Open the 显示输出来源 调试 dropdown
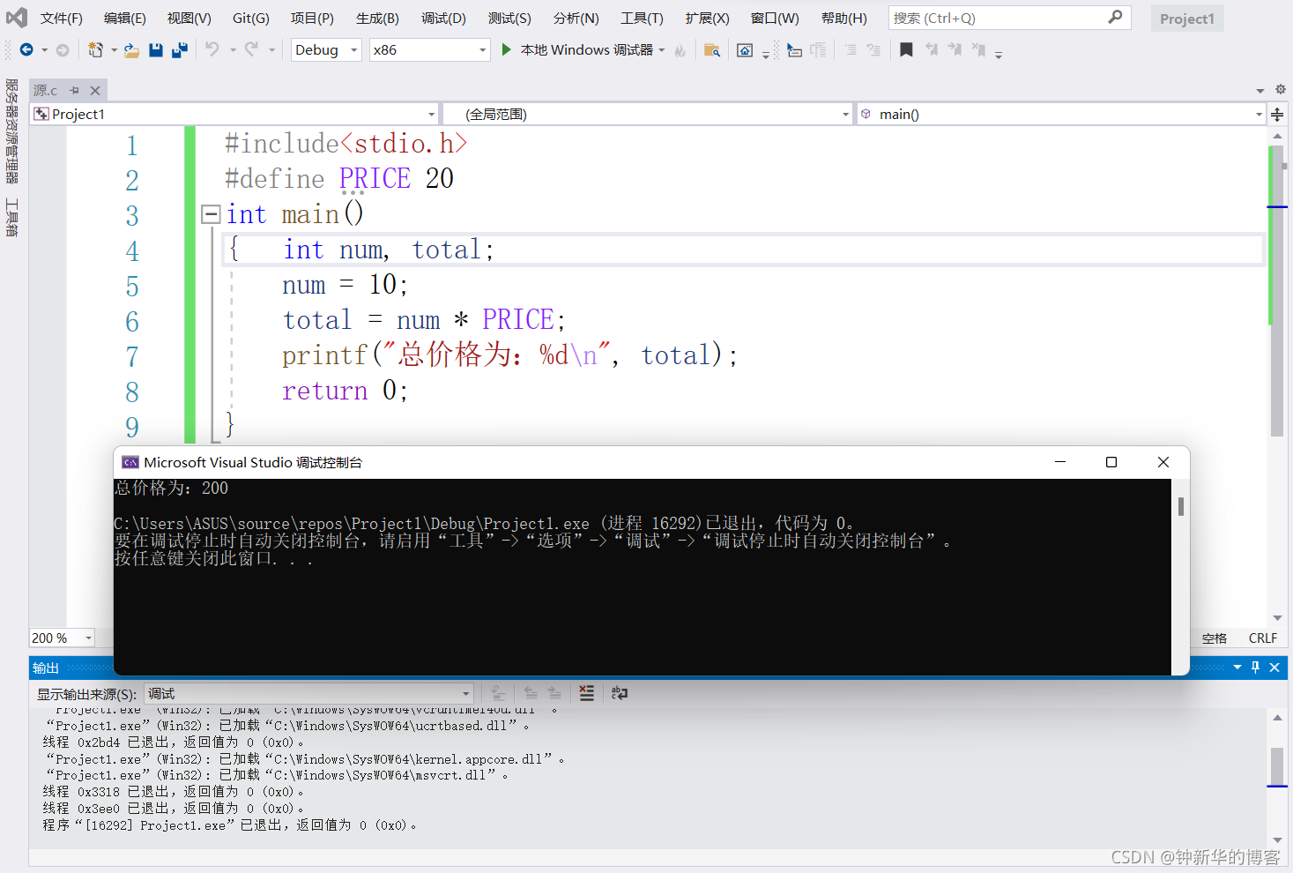This screenshot has height=873, width=1293. [x=308, y=693]
